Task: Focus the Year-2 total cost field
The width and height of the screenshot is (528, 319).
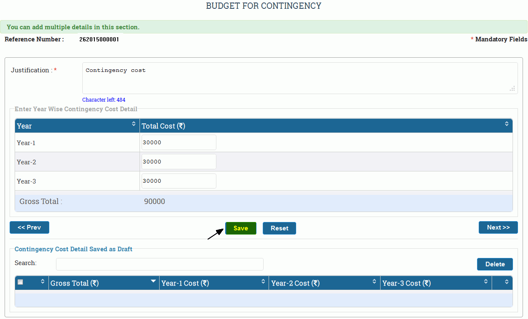Action: pyautogui.click(x=179, y=162)
